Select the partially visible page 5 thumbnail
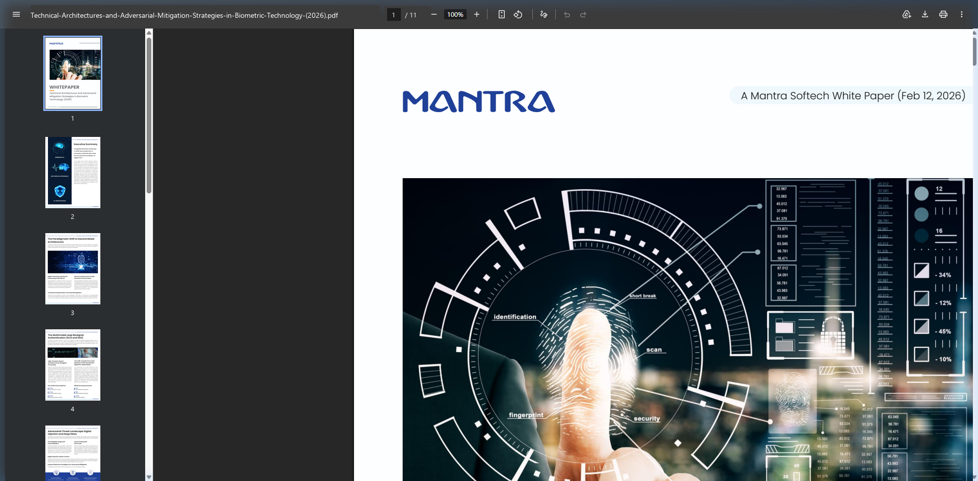The width and height of the screenshot is (978, 481). (73, 453)
